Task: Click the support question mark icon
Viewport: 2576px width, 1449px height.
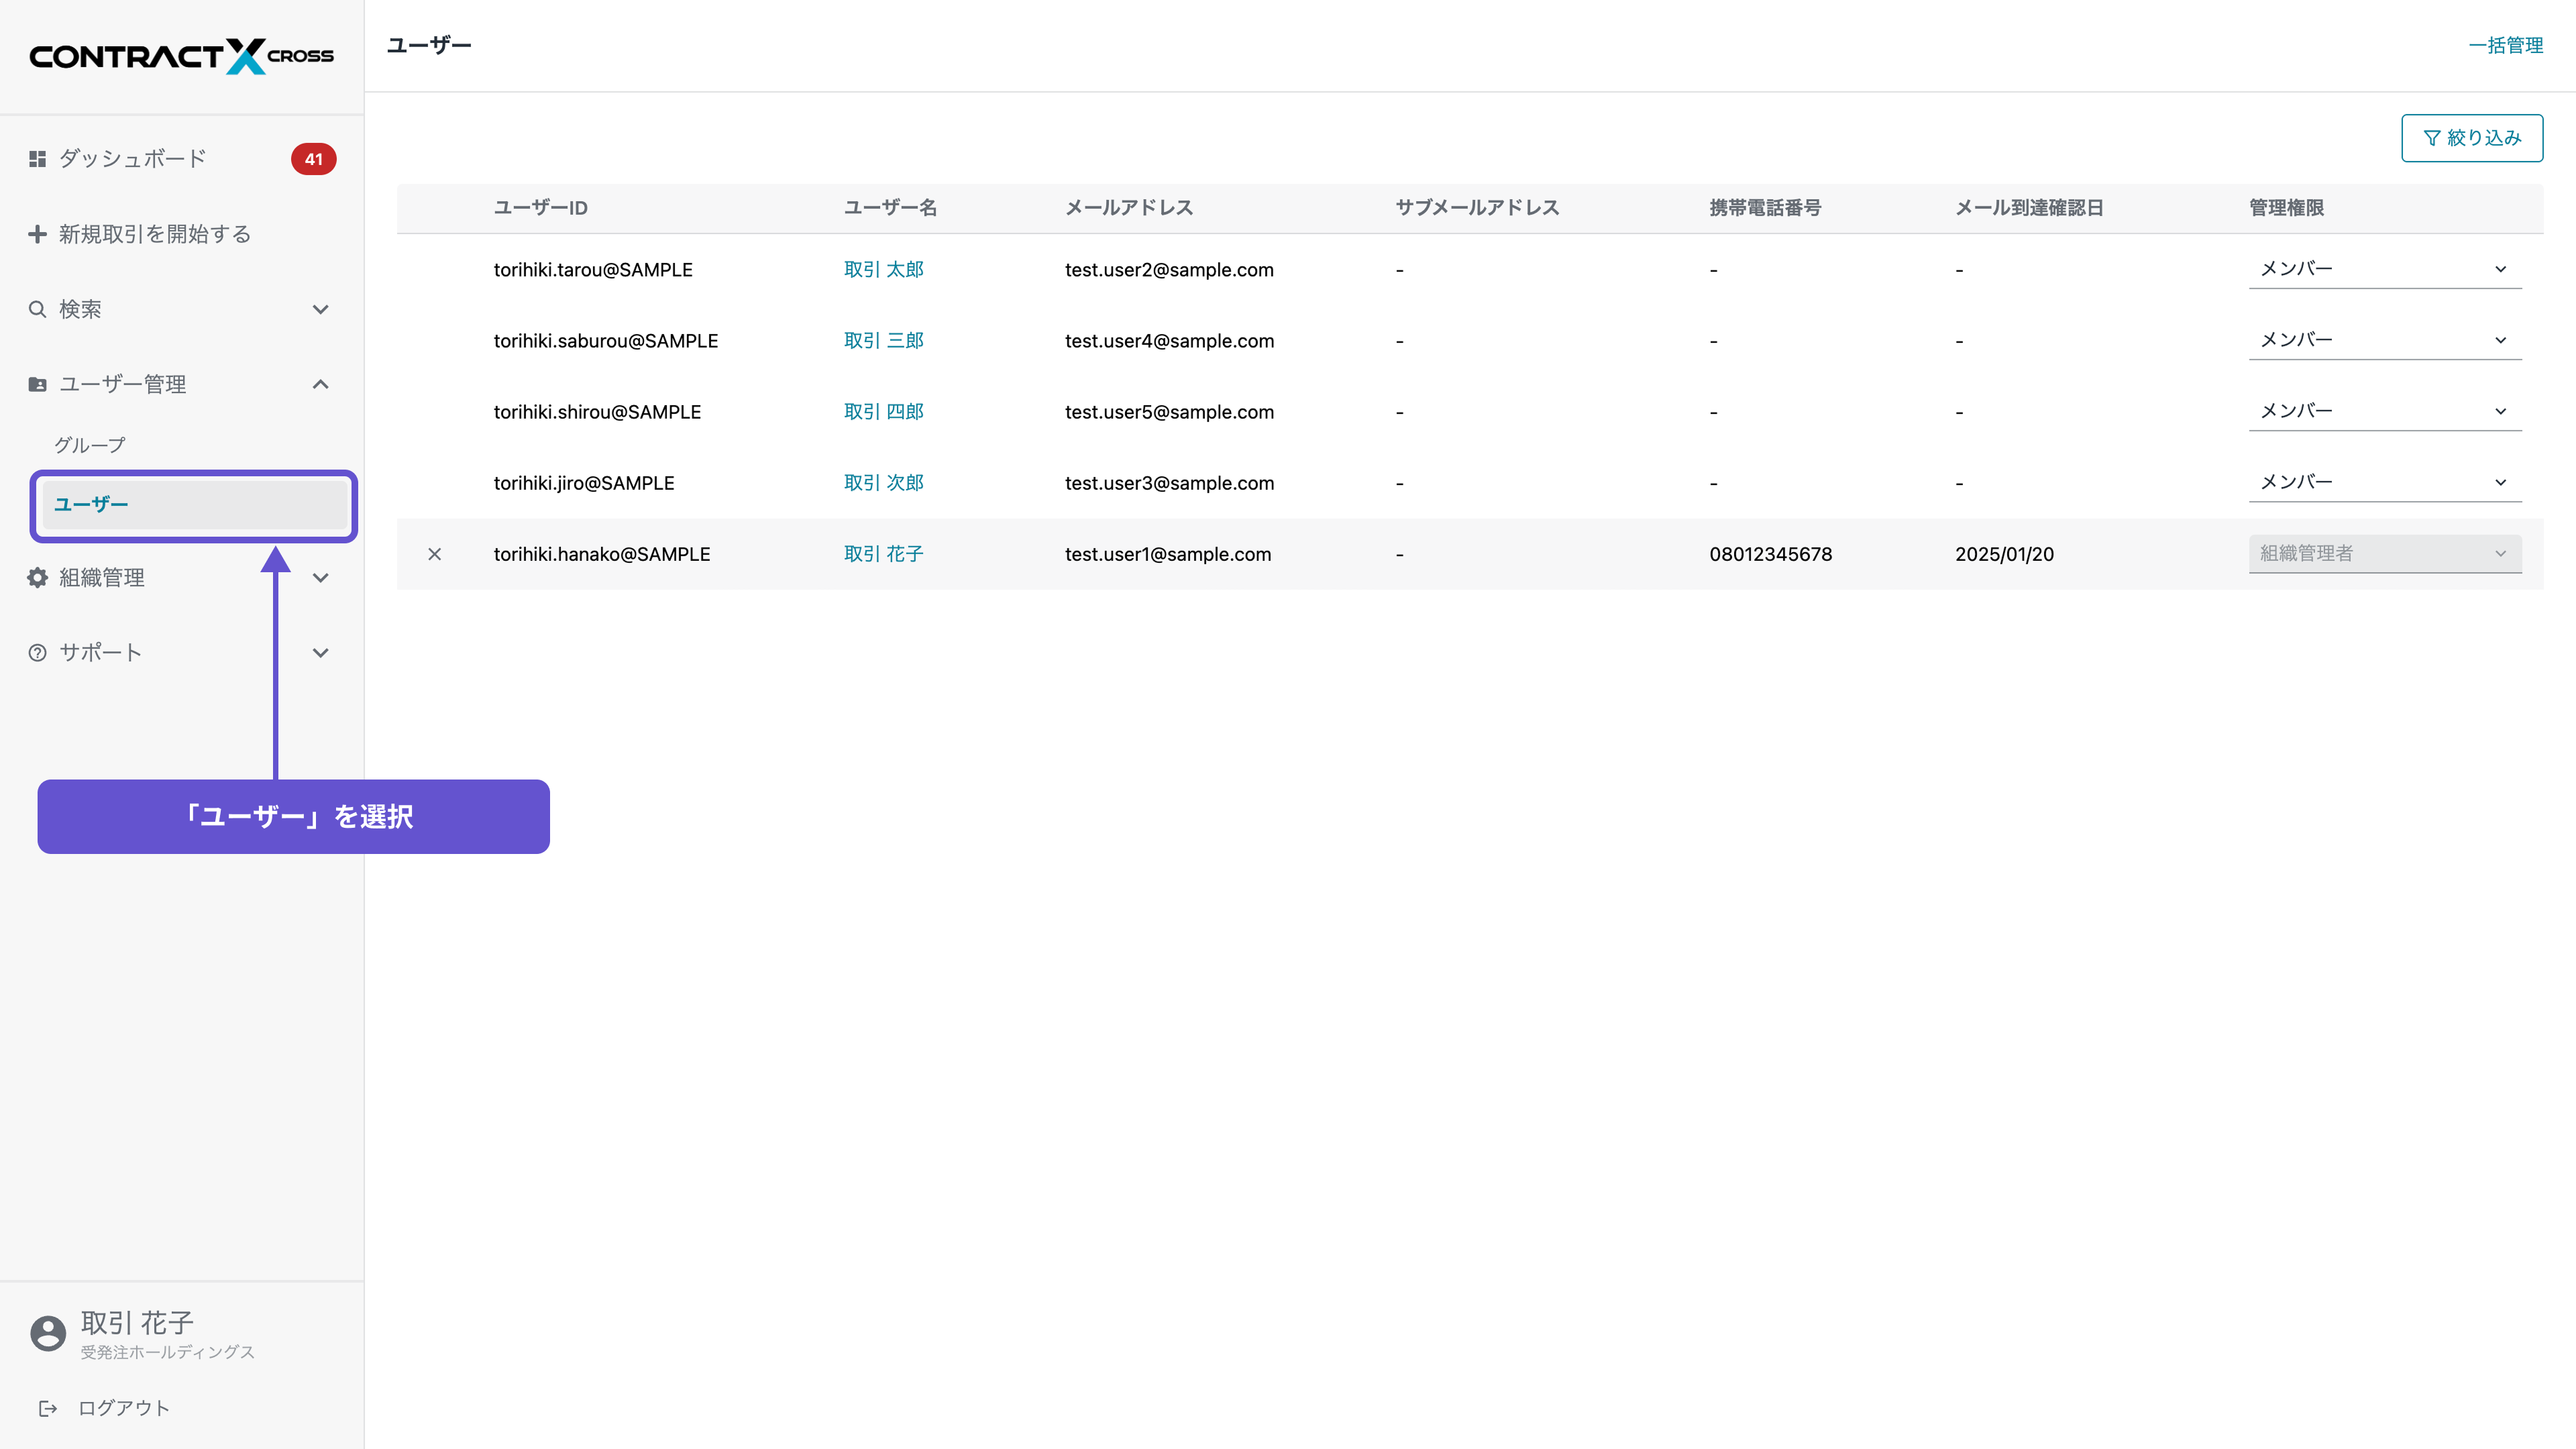Action: (37, 653)
